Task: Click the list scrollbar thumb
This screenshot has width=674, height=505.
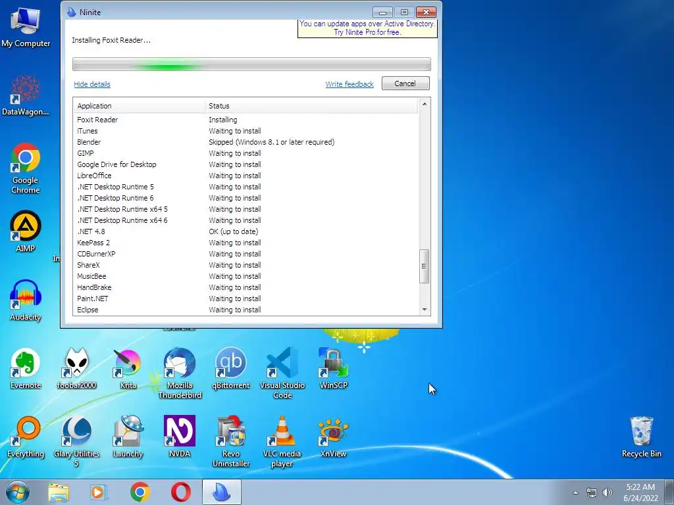Action: 425,266
